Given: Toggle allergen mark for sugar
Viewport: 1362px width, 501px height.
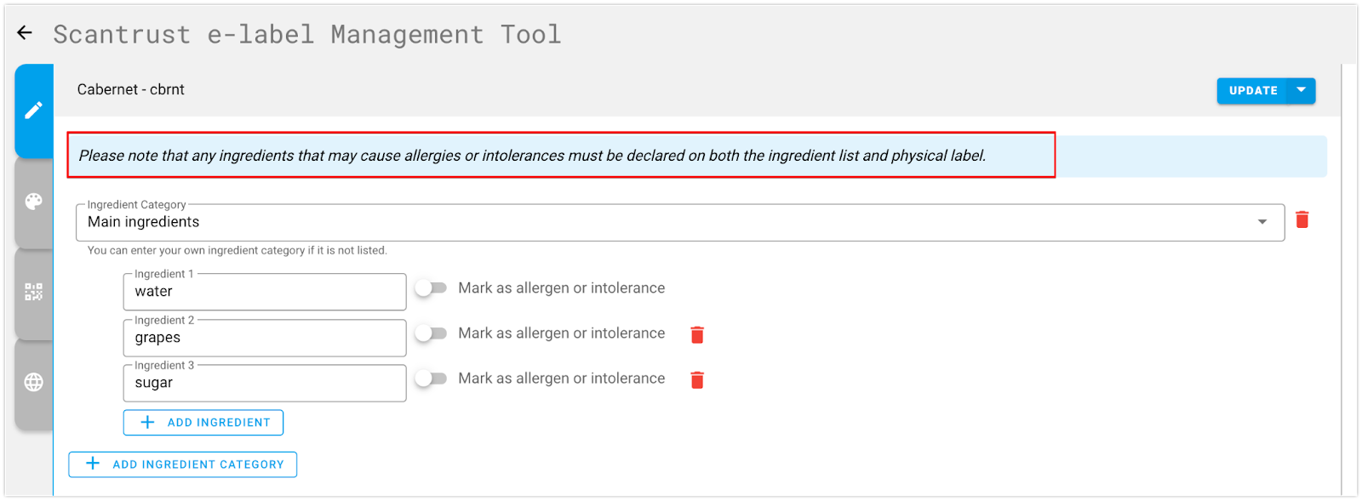Looking at the screenshot, I should click(x=431, y=379).
